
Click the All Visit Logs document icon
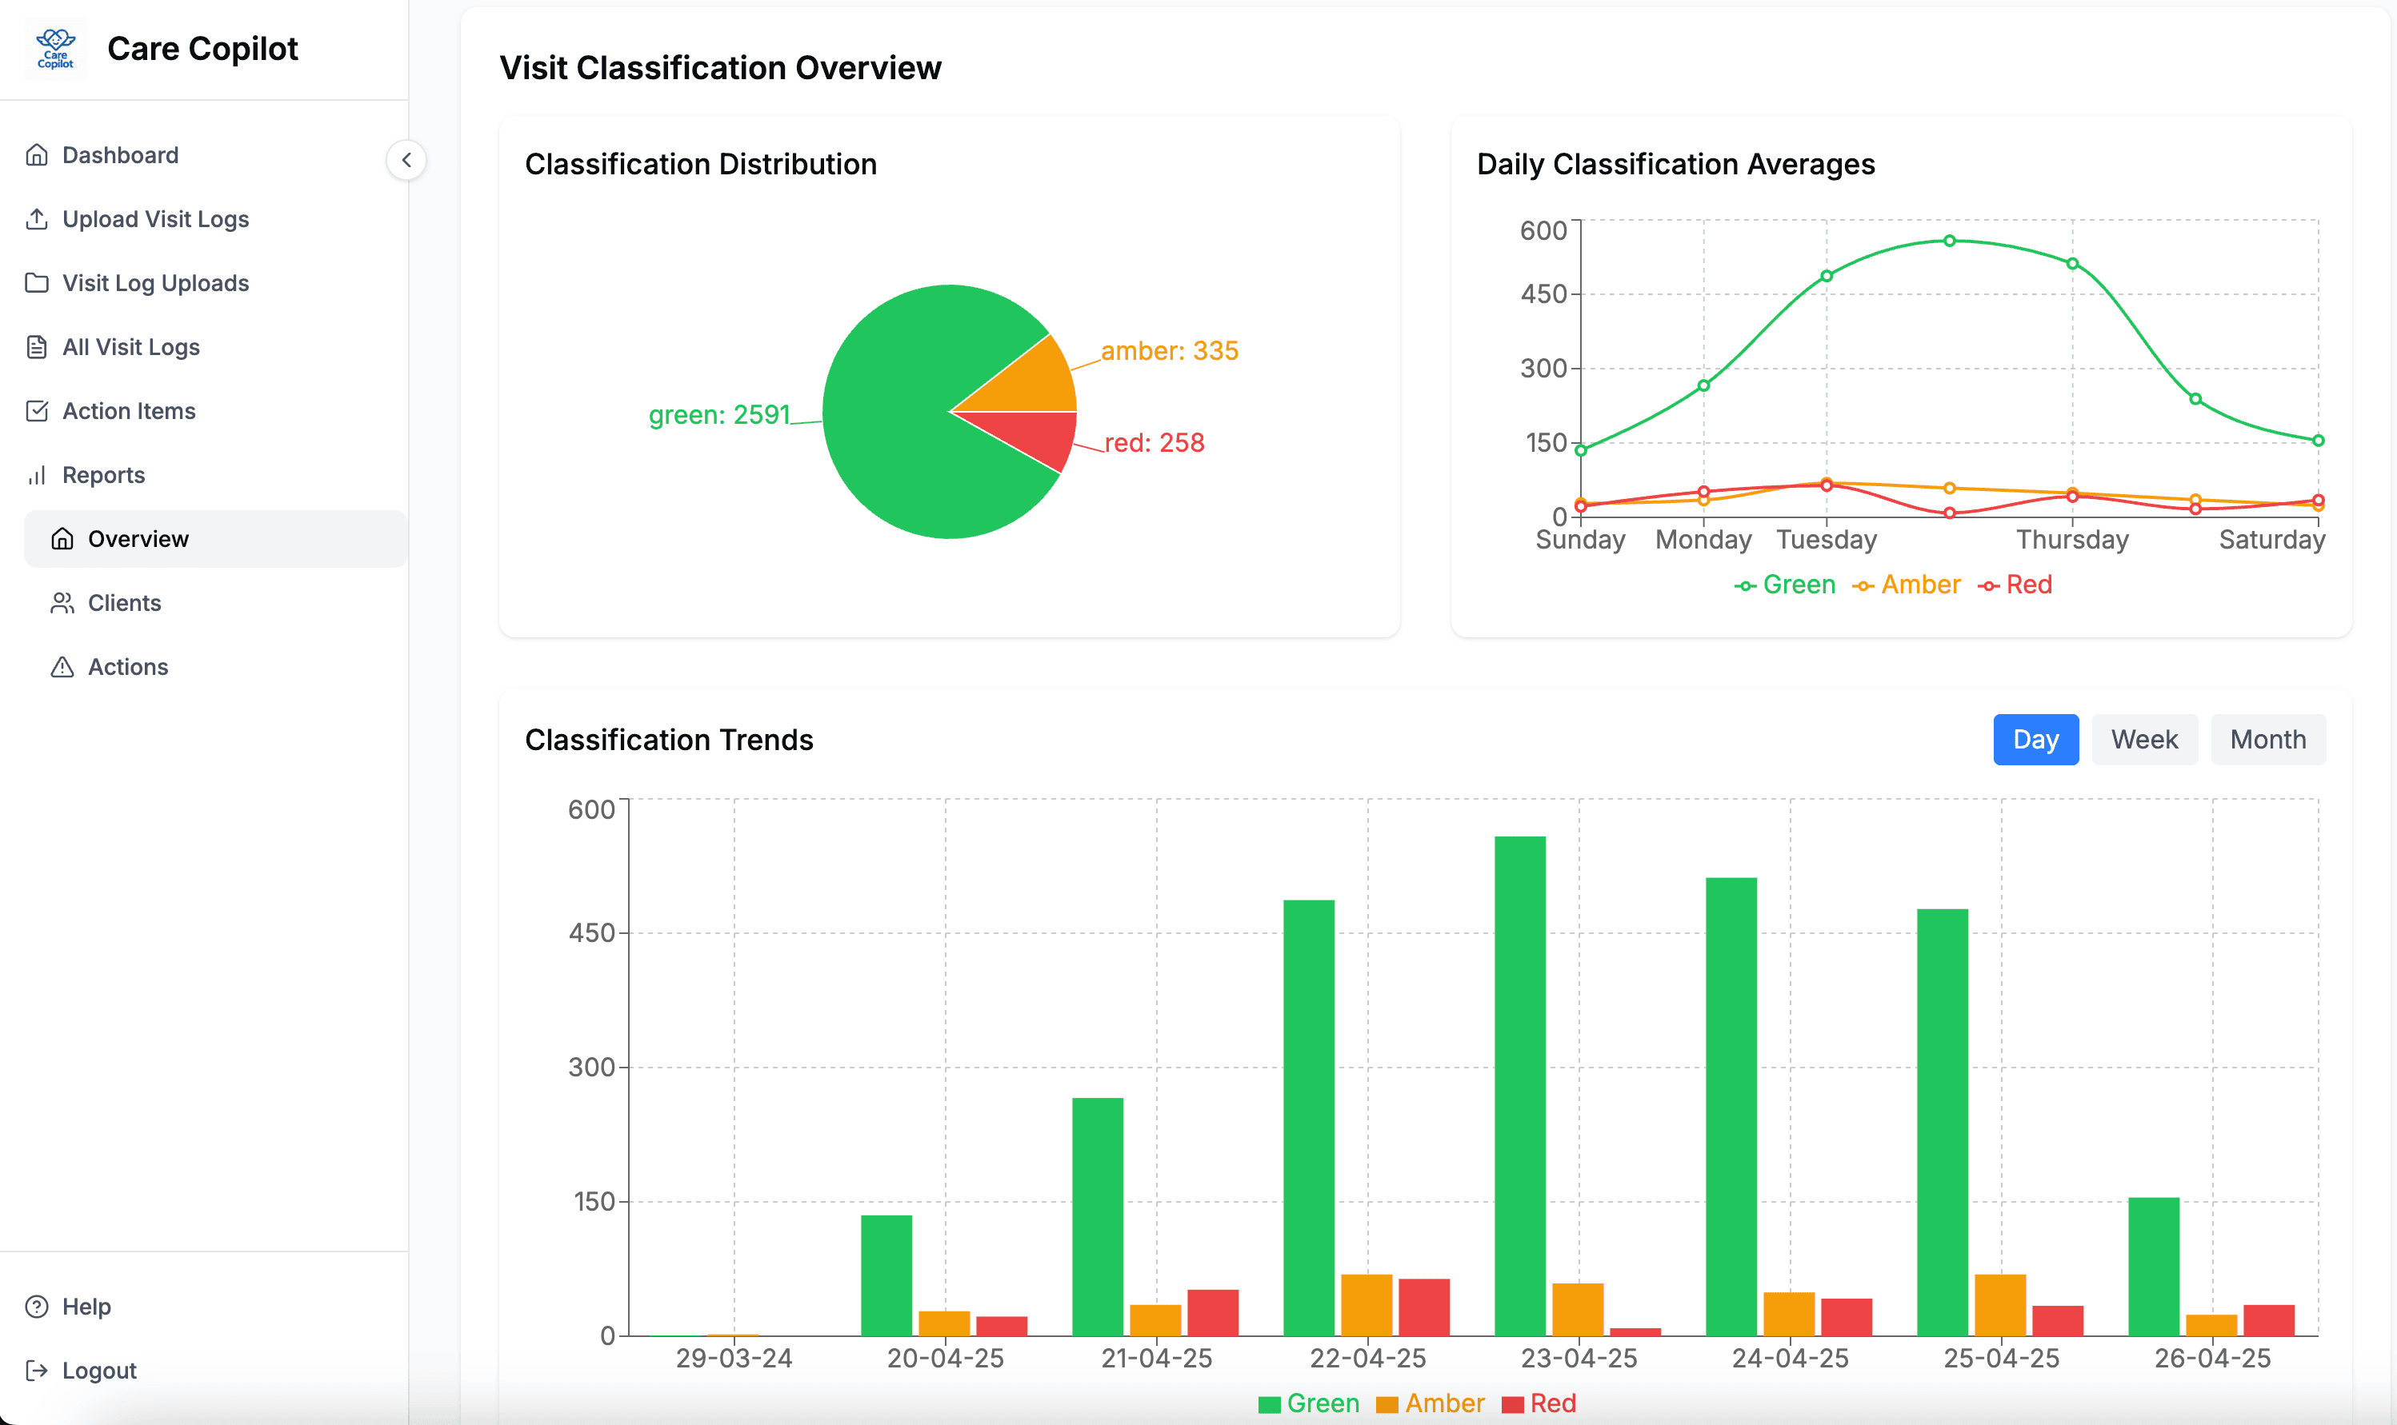click(37, 346)
